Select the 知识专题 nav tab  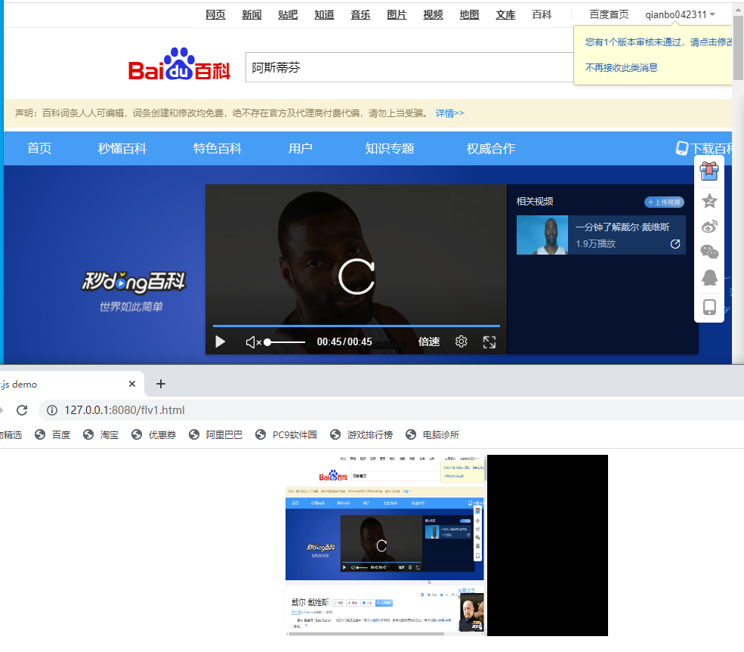(390, 149)
